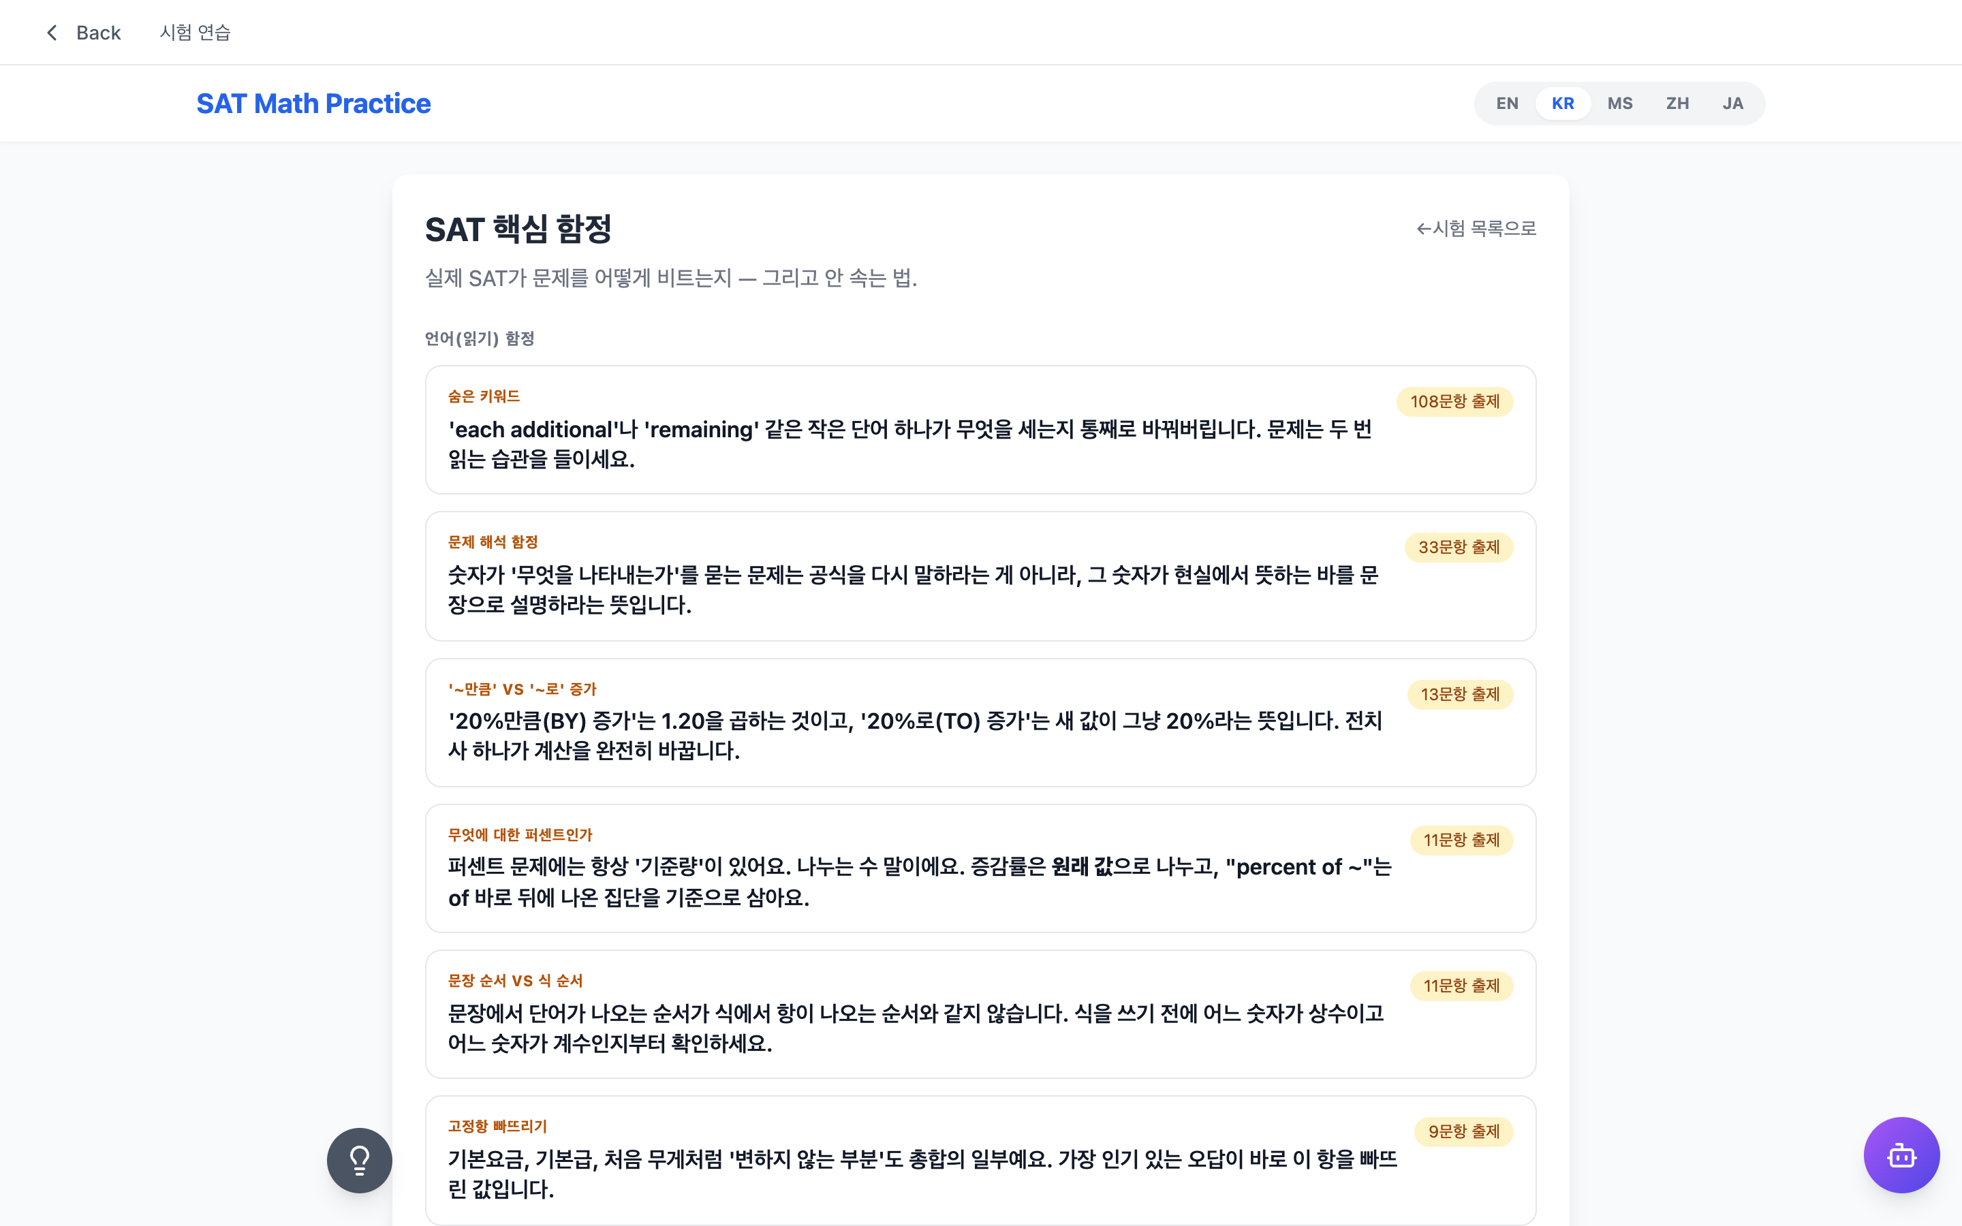The width and height of the screenshot is (1962, 1226).
Task: Click the 9문항 출제 badge
Action: (1463, 1131)
